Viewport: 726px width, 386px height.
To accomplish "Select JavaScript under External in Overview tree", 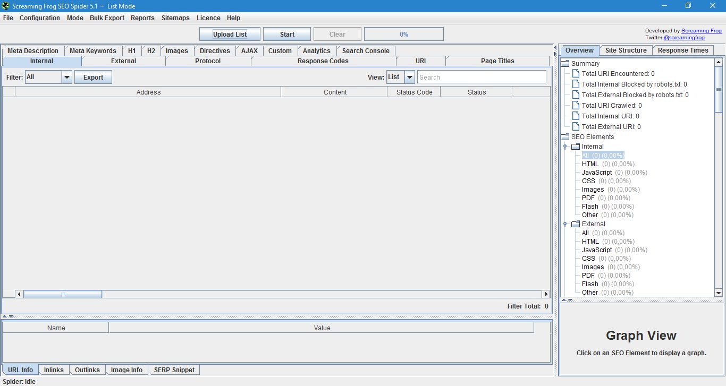I will [614, 250].
